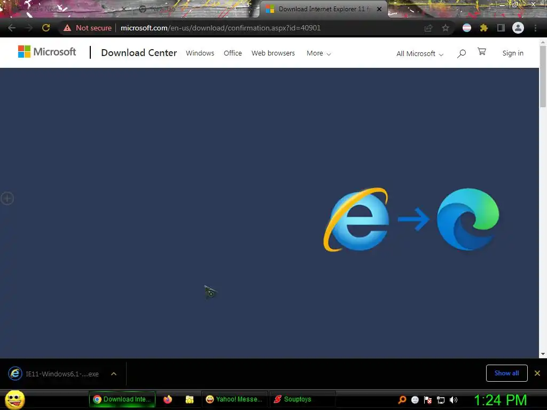
Task: Open the Download Center link
Action: [x=139, y=53]
